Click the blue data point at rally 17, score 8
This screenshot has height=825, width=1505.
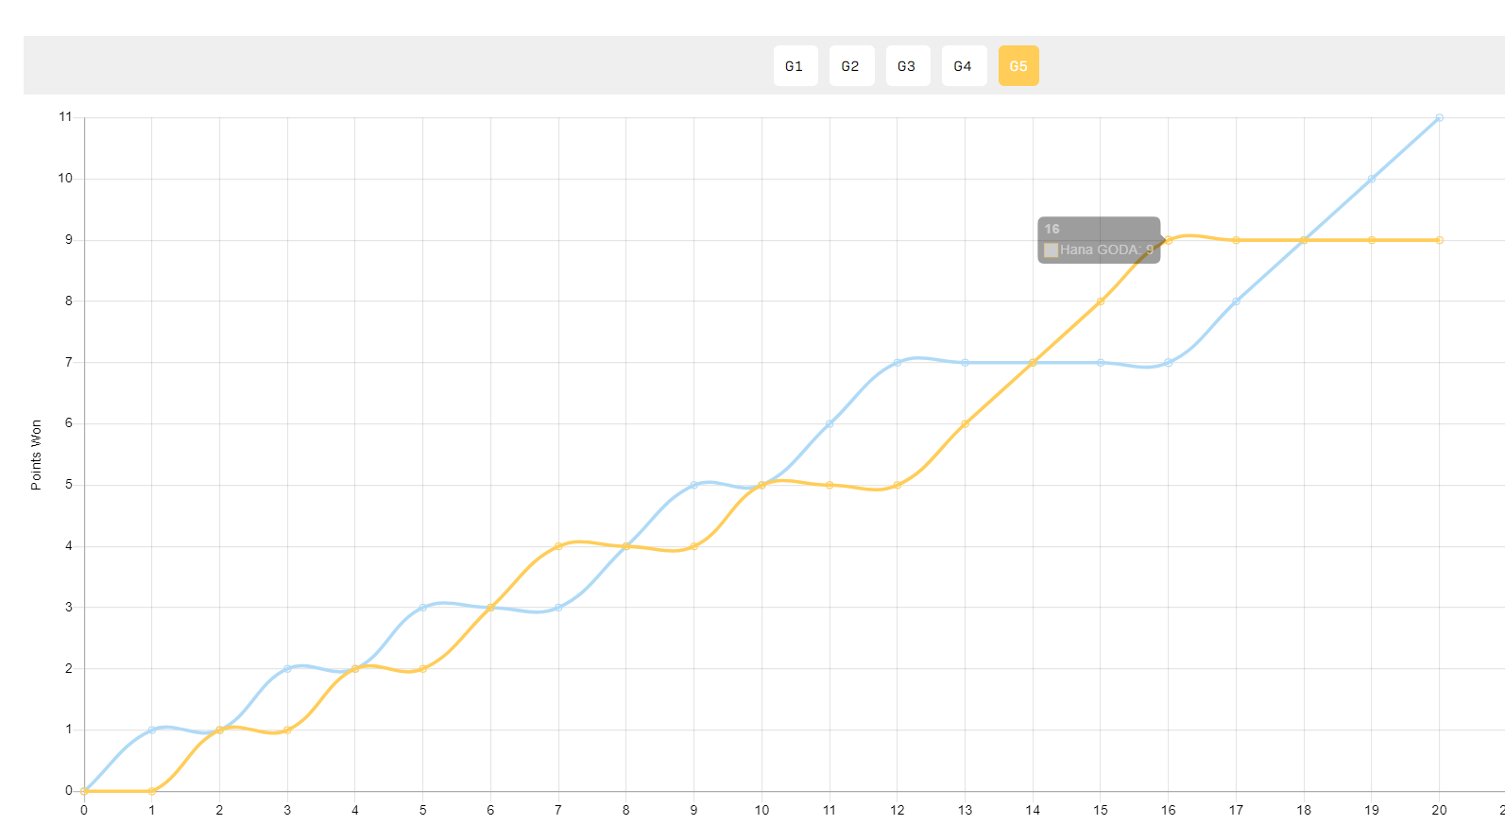(x=1236, y=301)
